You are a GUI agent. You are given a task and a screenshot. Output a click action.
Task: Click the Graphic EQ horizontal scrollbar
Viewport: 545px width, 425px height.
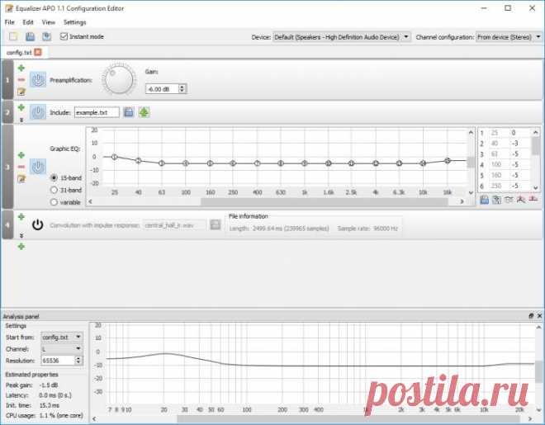[324, 201]
